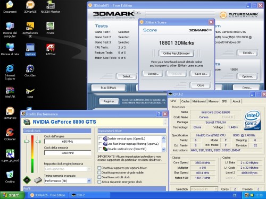Click the Intel Core 2 Duo logo in CPU-Z
This screenshot has width=266, height=199.
(x=252, y=120)
